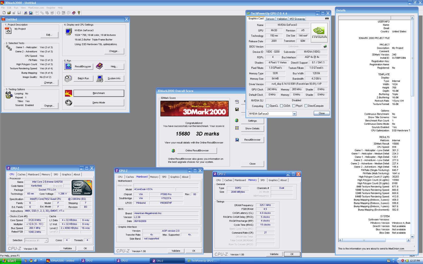
Task: Click GPU-Z BIOS save chip icon
Action: 325,46
